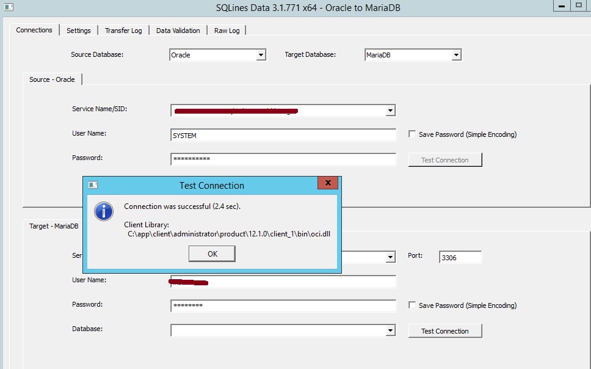Screen dimensions: 591x369
Task: Close the Test Connection dialog with X
Action: (328, 183)
